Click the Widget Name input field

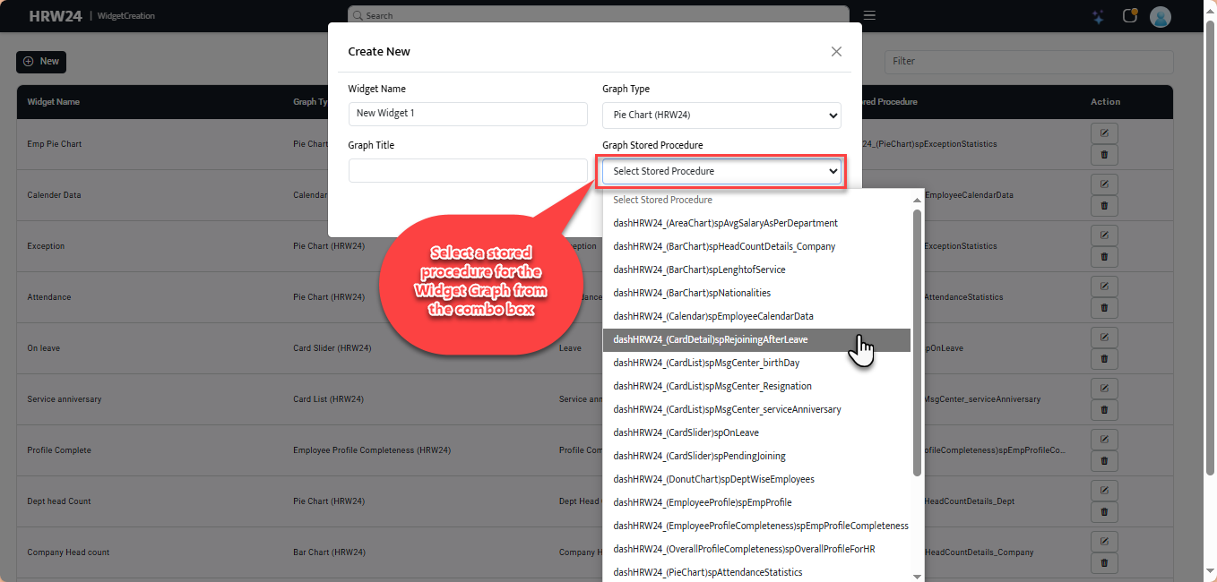468,114
